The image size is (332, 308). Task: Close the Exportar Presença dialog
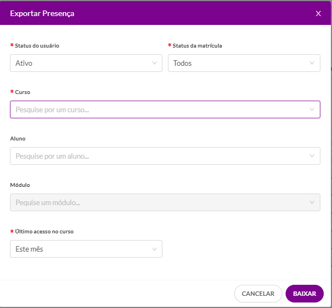[x=318, y=14]
